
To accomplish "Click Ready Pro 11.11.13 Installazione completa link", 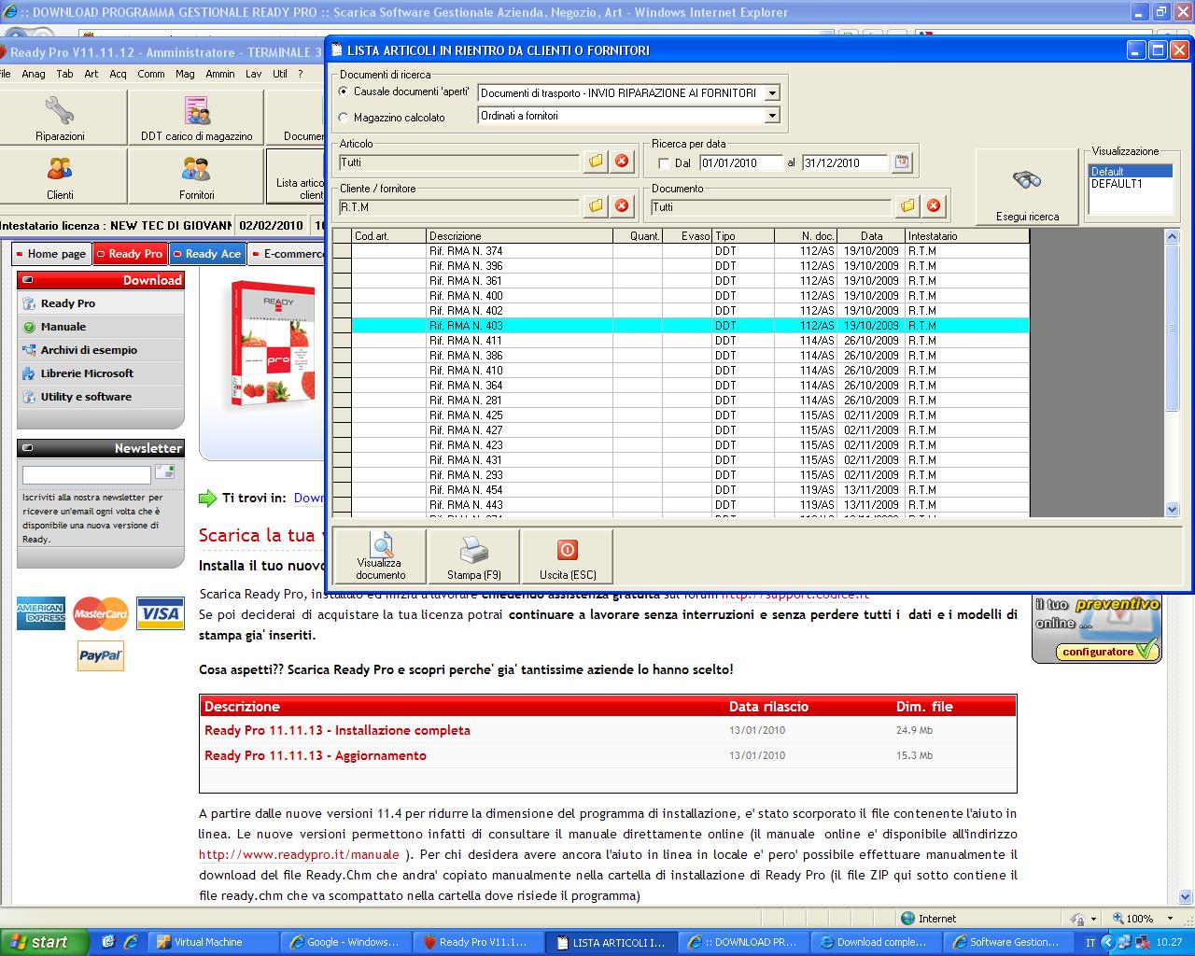I will pos(337,730).
